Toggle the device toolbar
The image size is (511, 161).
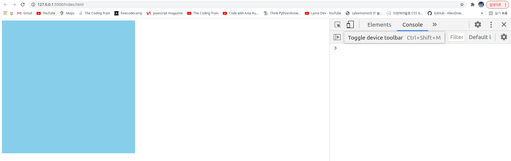coord(350,25)
